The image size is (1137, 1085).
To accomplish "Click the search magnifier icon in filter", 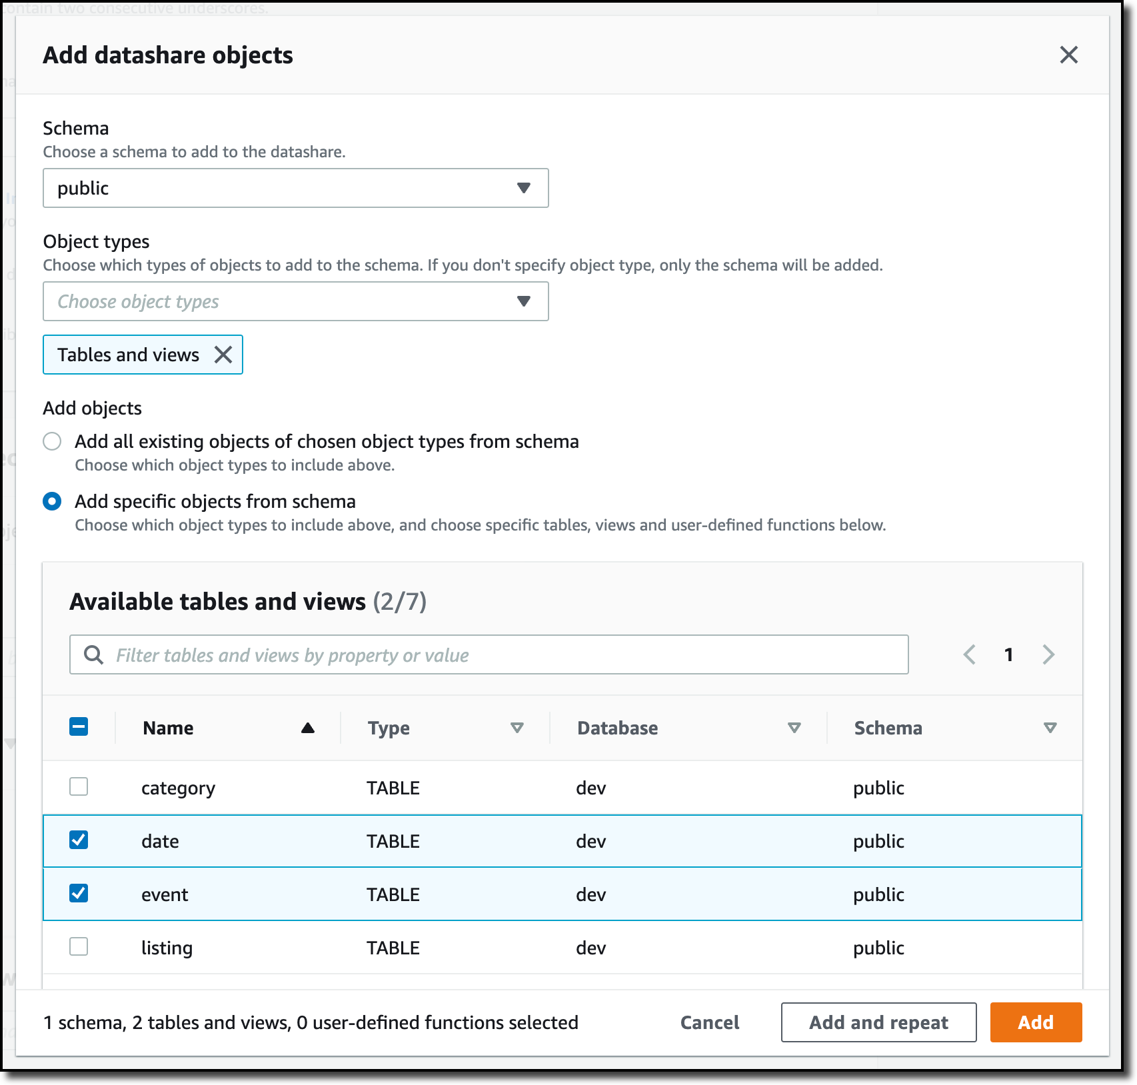I will [x=94, y=655].
